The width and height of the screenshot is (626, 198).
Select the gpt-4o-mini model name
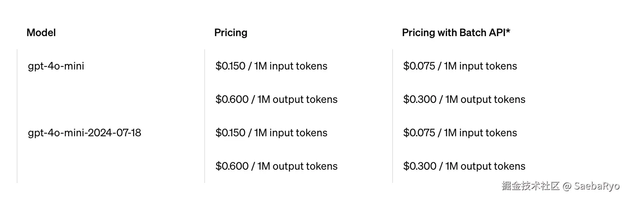click(x=56, y=66)
